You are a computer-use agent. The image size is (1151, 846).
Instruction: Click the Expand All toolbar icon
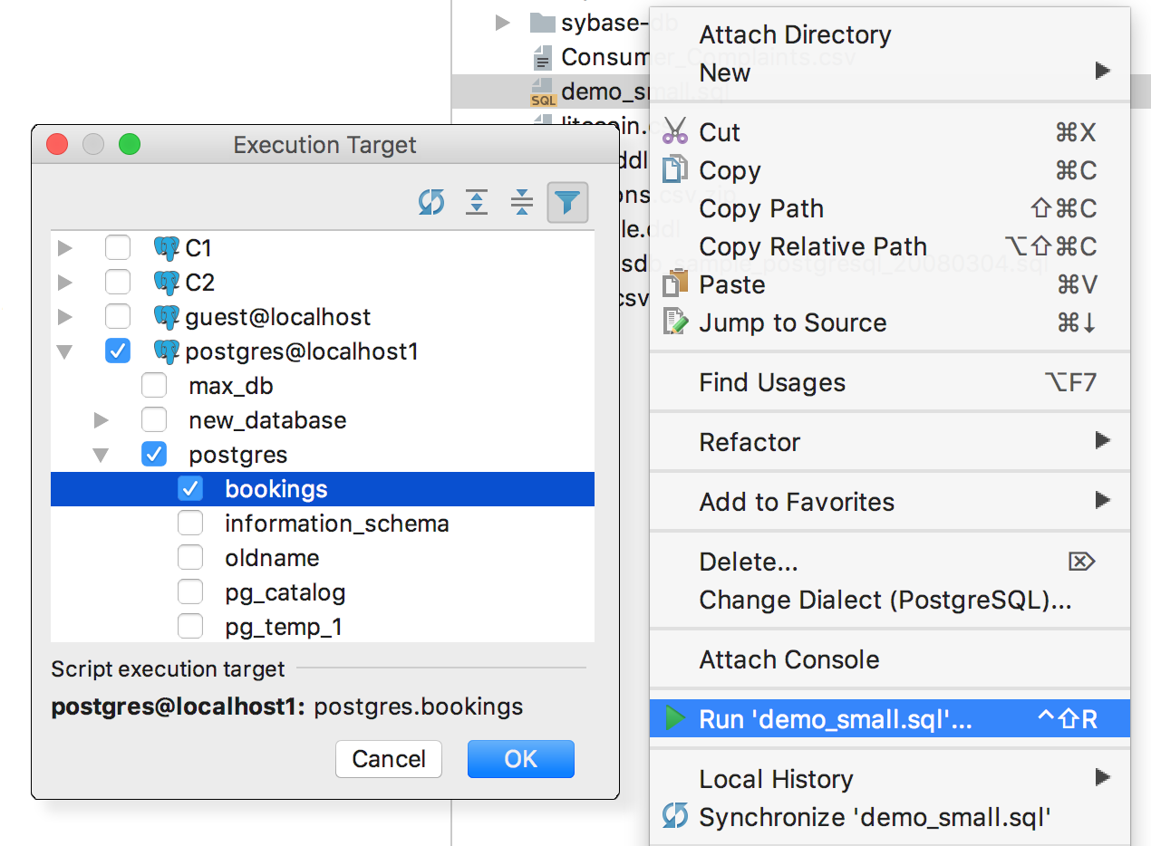pyautogui.click(x=477, y=202)
